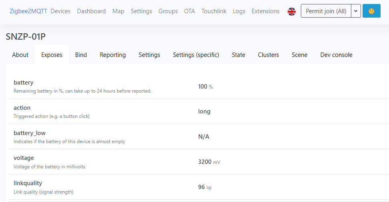Click the Permit join (All) button

[326, 11]
